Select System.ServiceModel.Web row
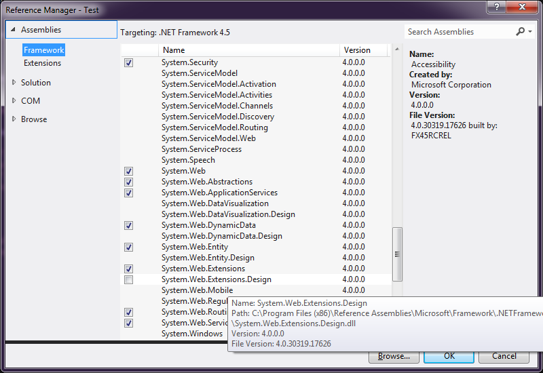543x373 pixels. (x=256, y=138)
